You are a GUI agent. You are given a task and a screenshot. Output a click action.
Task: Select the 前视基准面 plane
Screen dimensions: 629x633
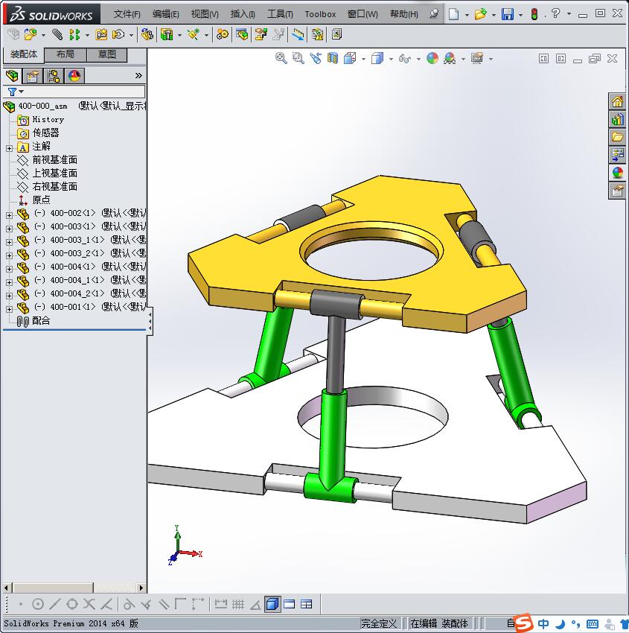click(x=55, y=160)
